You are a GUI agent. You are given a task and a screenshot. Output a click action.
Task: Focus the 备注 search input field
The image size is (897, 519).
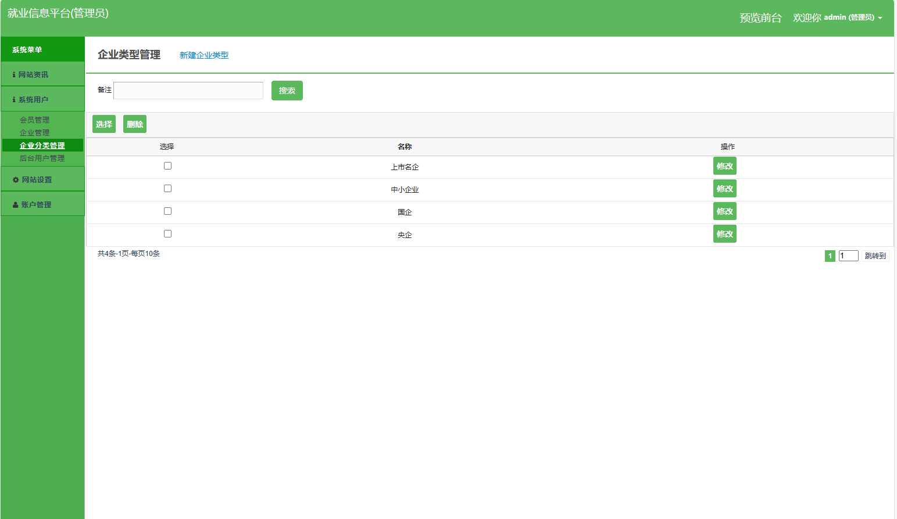pos(188,91)
